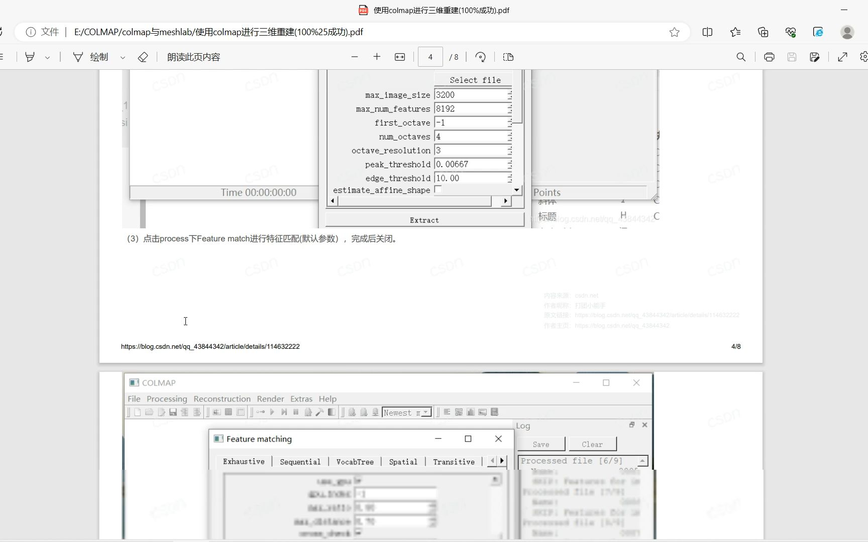Image resolution: width=868 pixels, height=542 pixels.
Task: Select the 绘制 draw tool
Action: tap(90, 57)
